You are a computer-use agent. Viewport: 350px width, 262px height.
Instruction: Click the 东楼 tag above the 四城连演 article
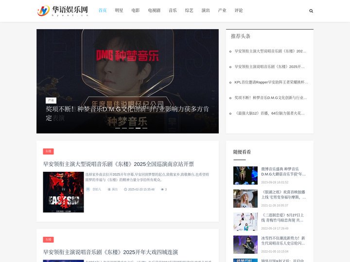(48, 240)
